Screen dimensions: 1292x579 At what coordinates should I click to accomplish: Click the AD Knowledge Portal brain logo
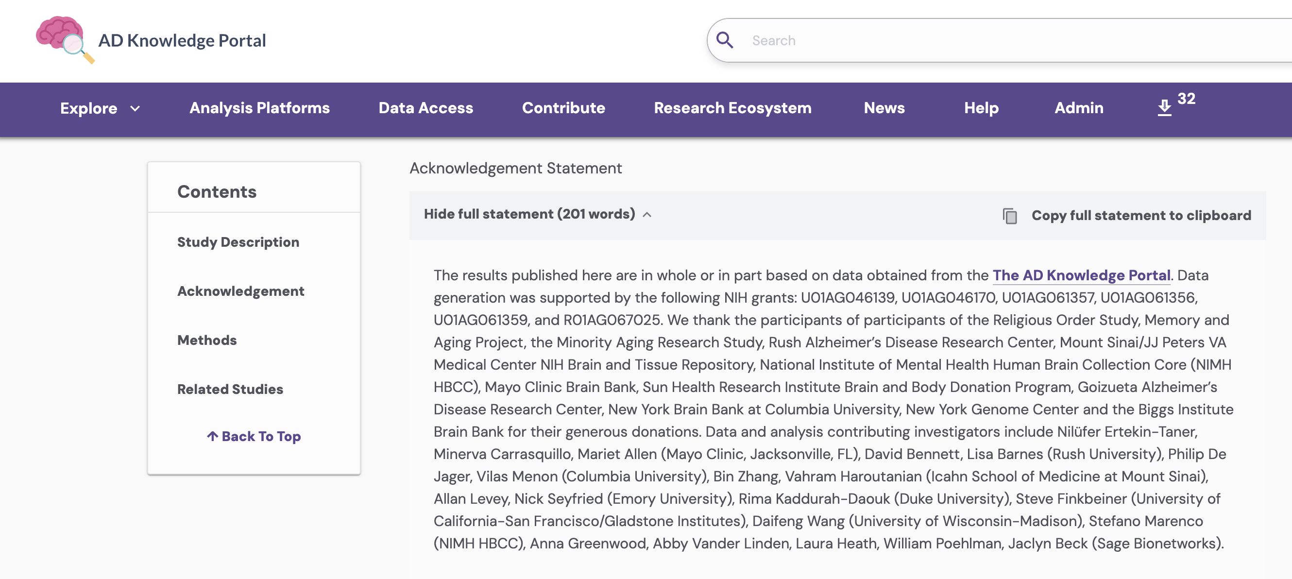click(65, 40)
